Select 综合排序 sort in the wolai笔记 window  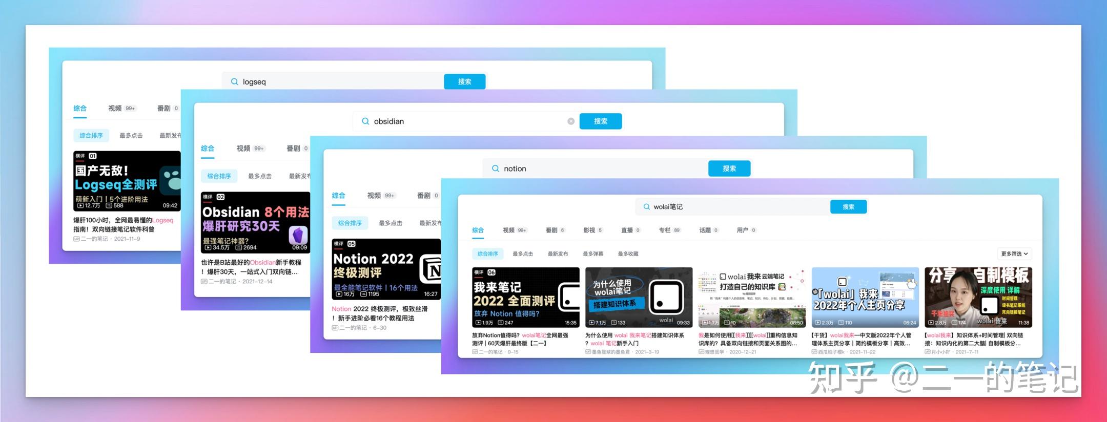coord(488,254)
